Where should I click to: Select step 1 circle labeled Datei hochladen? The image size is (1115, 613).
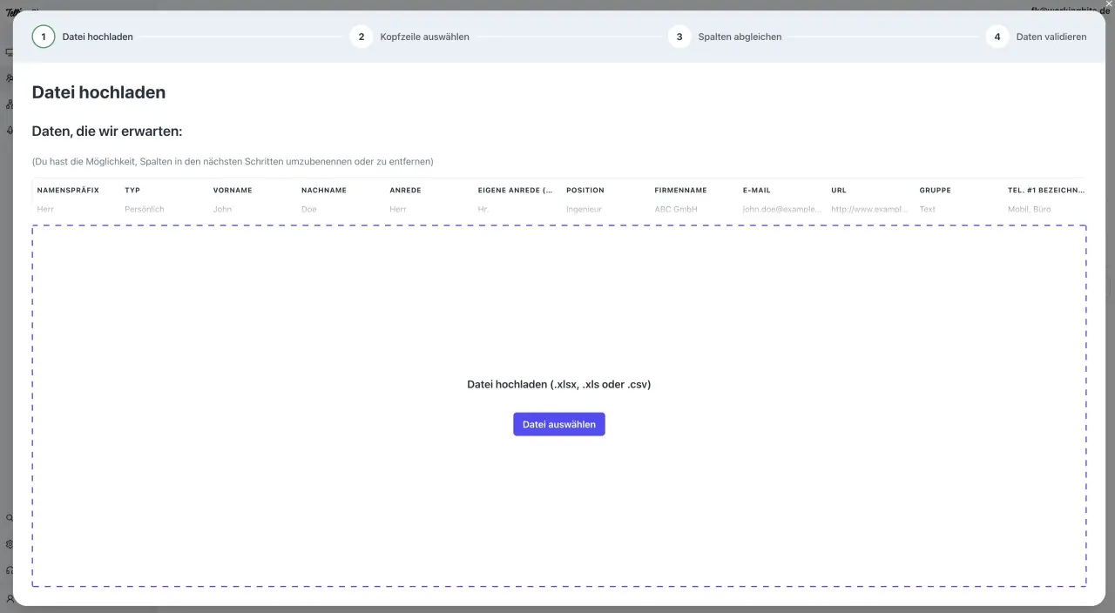click(44, 37)
